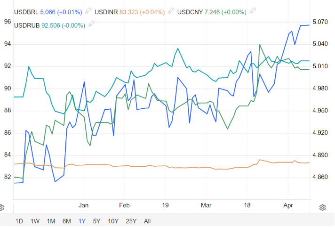Click the Feb marker on time axis
This screenshot has height=227, width=335.
coord(124,206)
